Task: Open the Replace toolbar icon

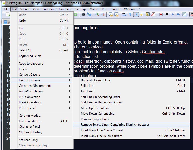Action: 89,14
